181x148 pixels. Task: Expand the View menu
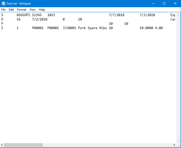(x=32, y=10)
